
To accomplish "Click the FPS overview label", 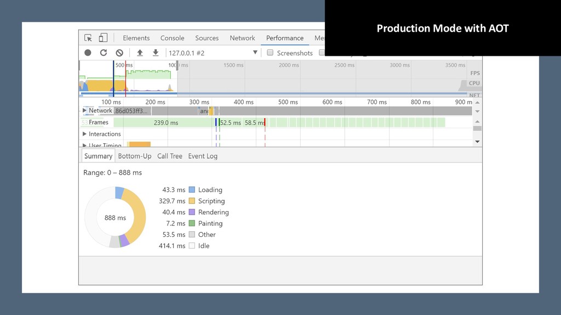I will (x=475, y=73).
